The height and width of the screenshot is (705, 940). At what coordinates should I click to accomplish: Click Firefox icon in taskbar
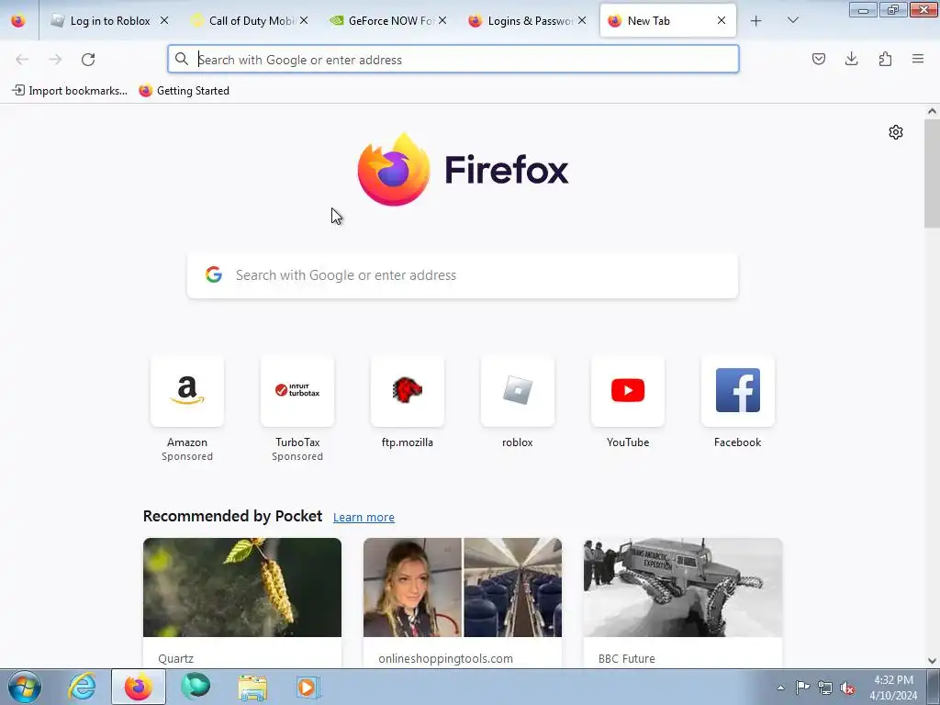(x=138, y=687)
